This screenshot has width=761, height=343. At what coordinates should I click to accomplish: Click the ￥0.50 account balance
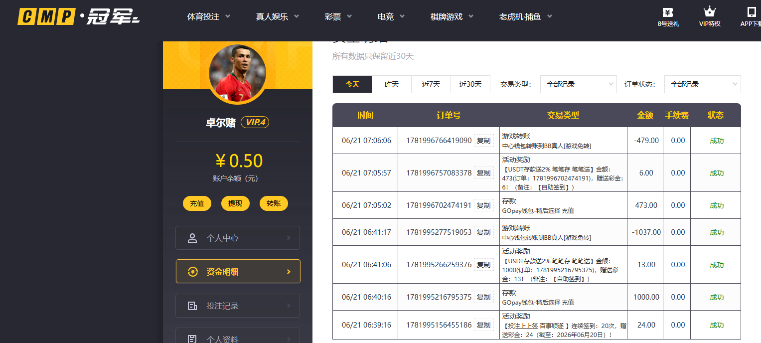click(239, 161)
